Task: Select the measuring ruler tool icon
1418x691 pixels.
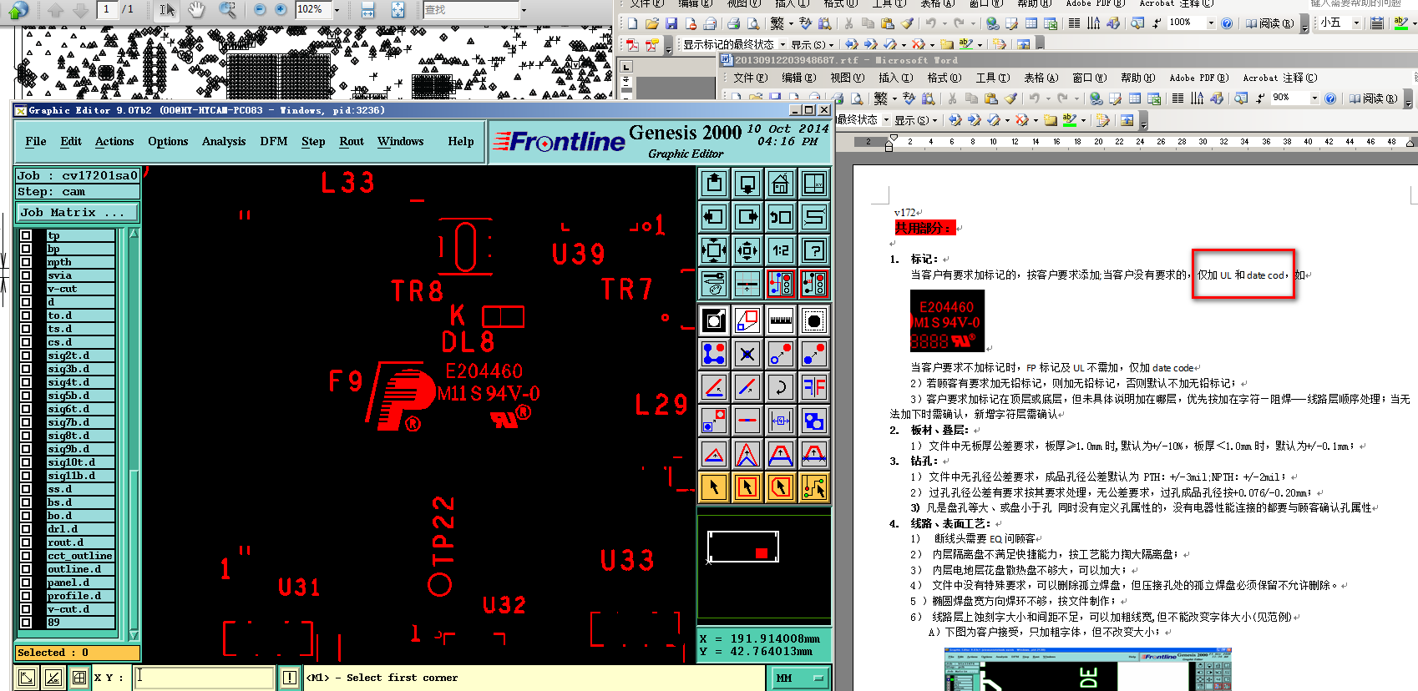Action: point(781,320)
